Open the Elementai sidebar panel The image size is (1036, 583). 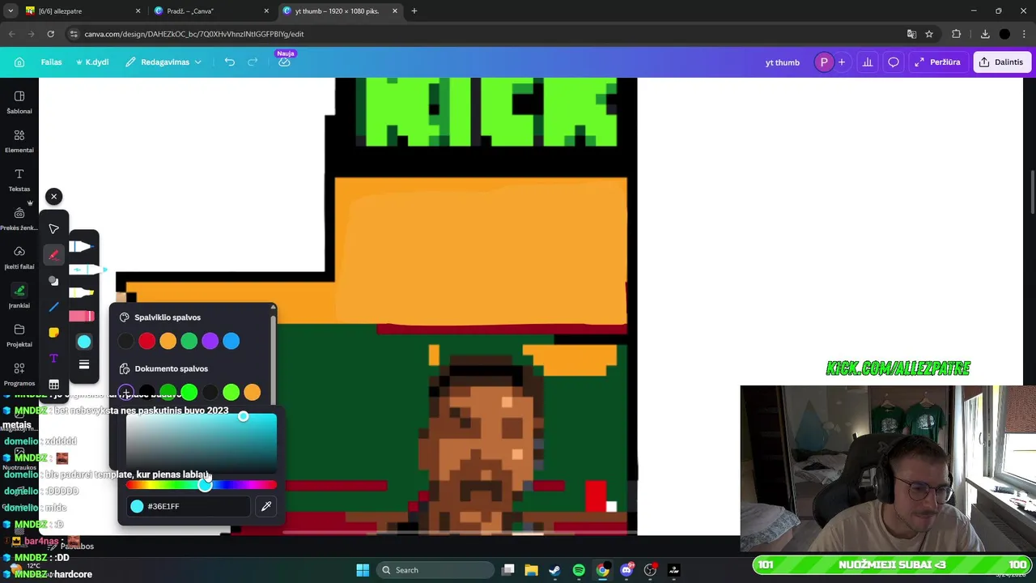click(19, 141)
